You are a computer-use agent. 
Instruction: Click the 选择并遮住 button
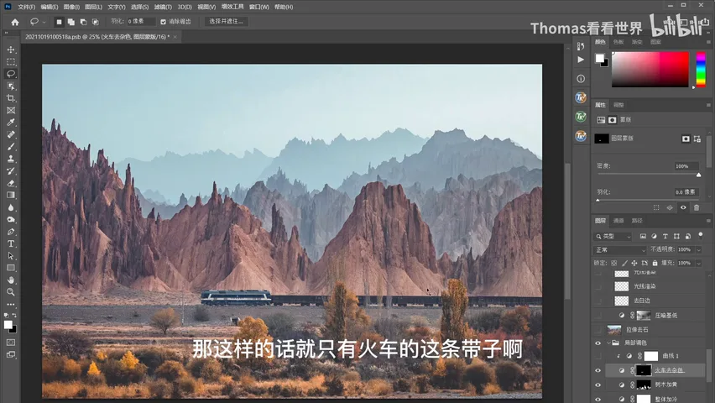(x=227, y=22)
